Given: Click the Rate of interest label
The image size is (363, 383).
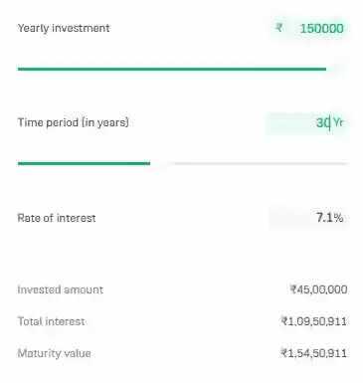Looking at the screenshot, I should coord(57,218).
